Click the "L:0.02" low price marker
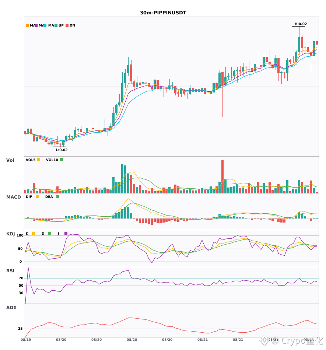This screenshot has height=350, width=326. click(x=62, y=150)
